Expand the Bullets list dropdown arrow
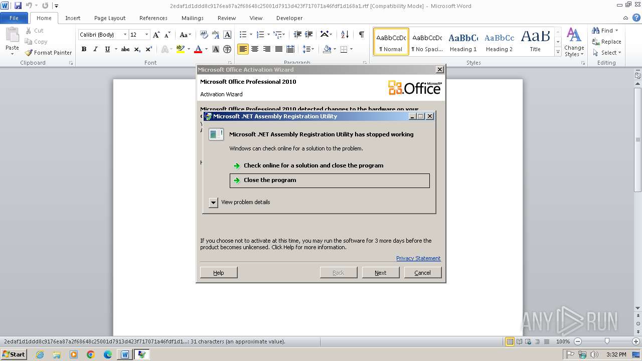Viewport: 642px width, 361px height. 251,35
